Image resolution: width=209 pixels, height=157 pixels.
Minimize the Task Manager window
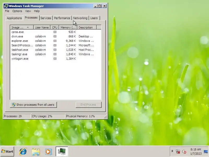click(95, 6)
